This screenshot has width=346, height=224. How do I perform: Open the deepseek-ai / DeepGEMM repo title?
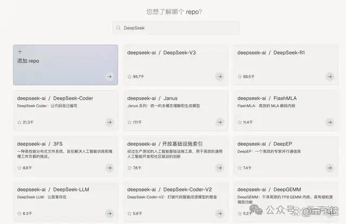(x=269, y=189)
